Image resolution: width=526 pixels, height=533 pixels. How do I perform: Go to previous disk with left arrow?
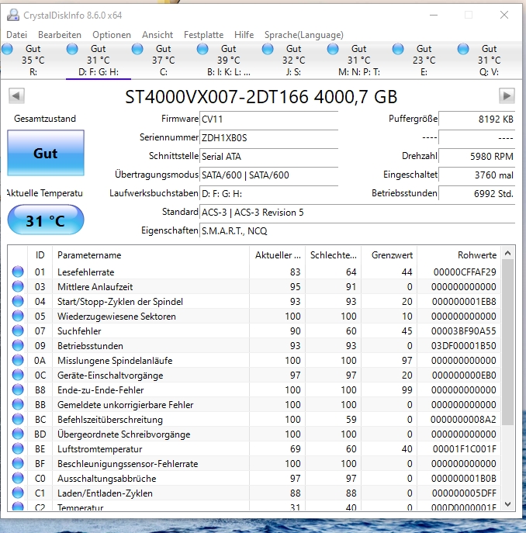click(x=16, y=96)
